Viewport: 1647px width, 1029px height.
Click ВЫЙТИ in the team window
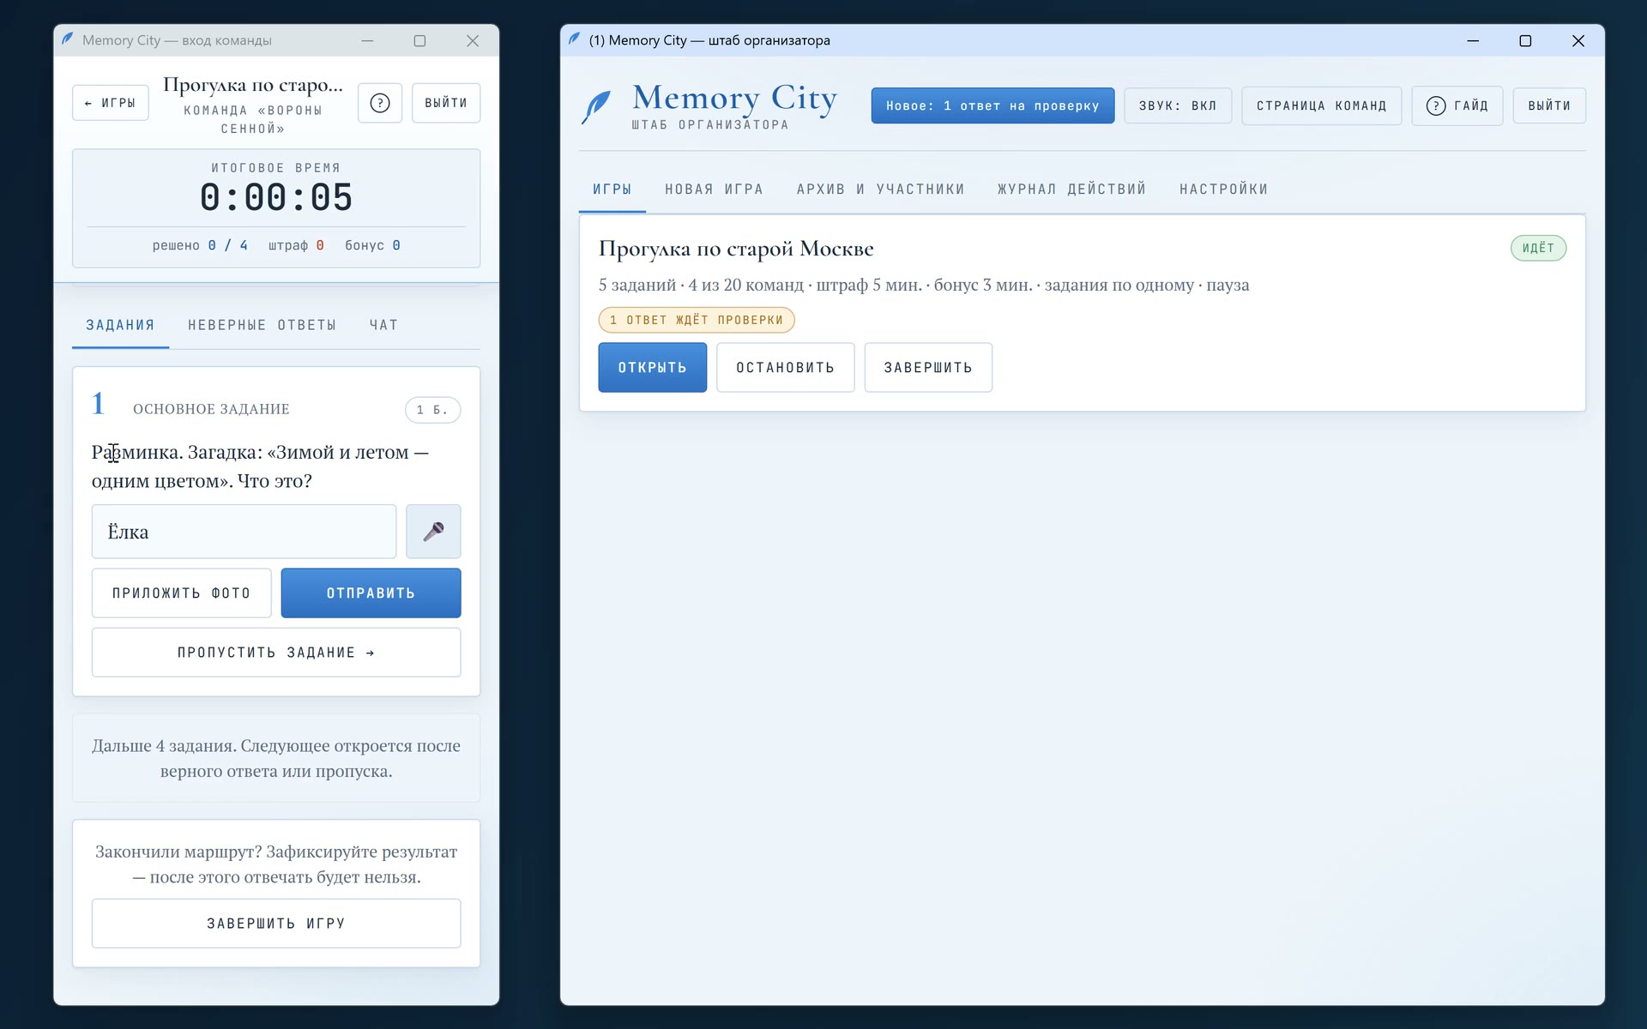tap(446, 103)
